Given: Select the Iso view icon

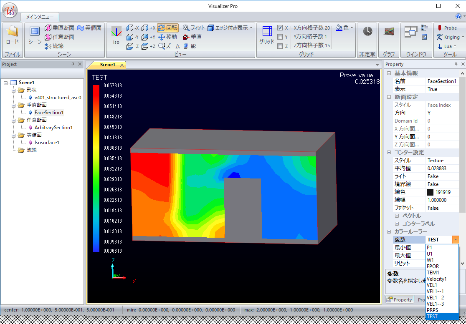Looking at the screenshot, I should (x=116, y=34).
